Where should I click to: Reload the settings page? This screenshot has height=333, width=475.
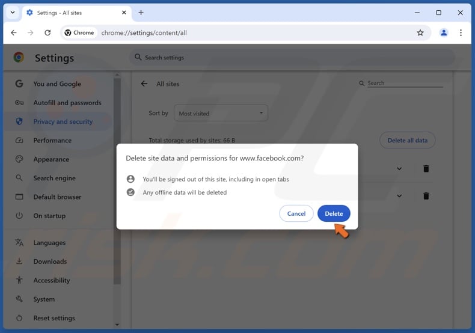47,32
